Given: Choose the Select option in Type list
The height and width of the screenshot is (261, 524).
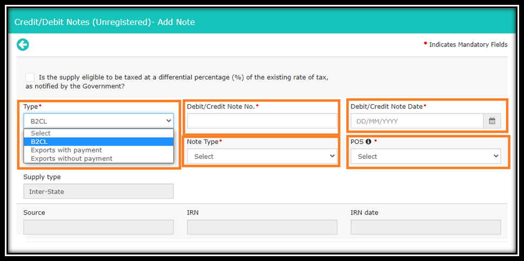Looking at the screenshot, I should click(x=98, y=133).
